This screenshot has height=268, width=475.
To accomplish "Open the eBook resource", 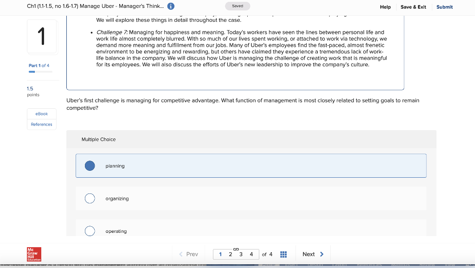I will pos(41,113).
